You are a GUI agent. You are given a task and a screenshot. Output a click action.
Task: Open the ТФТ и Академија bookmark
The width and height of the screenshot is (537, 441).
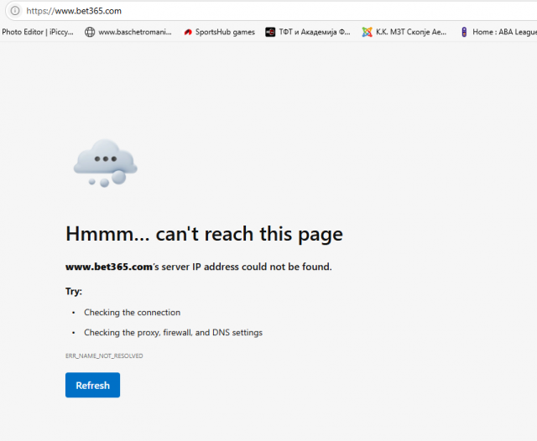(x=308, y=32)
